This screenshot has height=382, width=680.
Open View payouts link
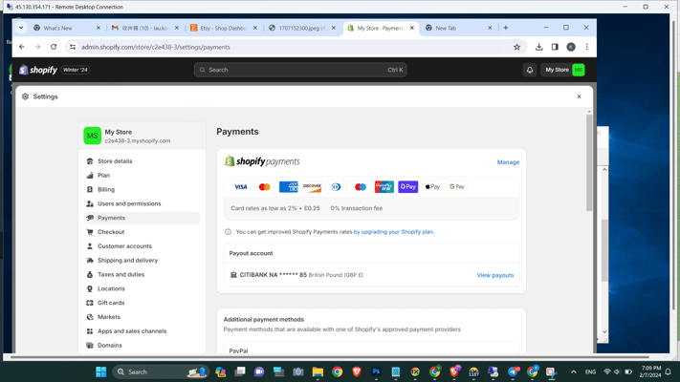pos(494,275)
